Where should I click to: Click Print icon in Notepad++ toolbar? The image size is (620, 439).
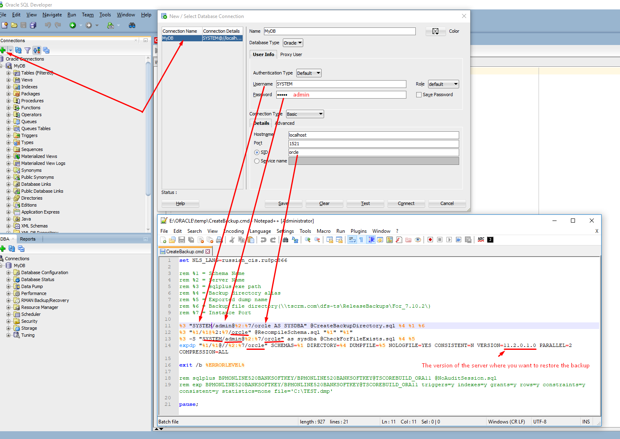click(x=219, y=240)
